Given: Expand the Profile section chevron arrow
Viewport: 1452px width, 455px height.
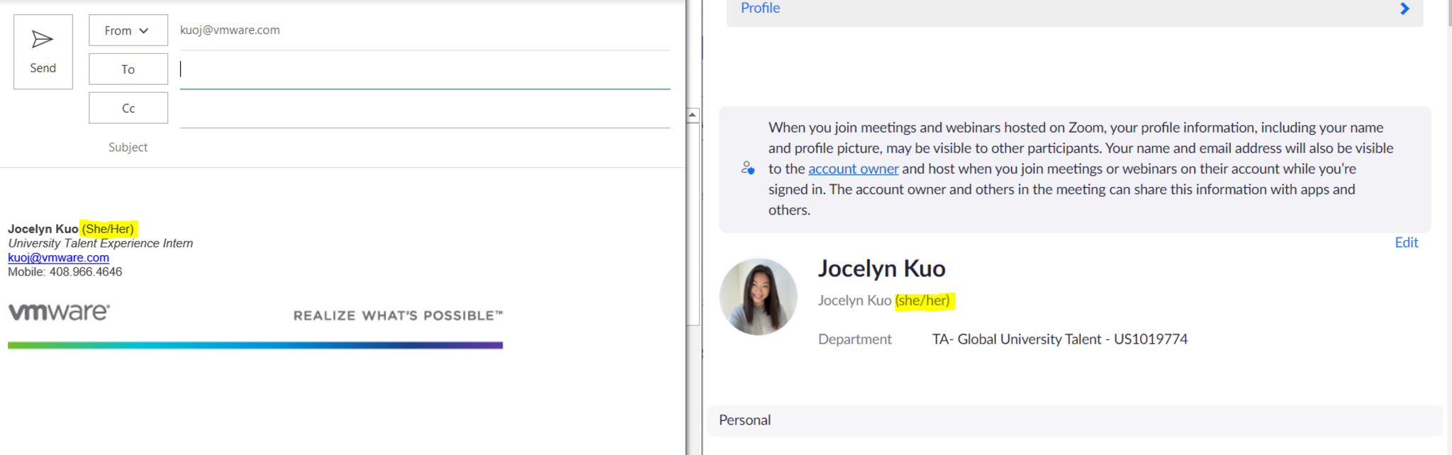Looking at the screenshot, I should pos(1404,9).
